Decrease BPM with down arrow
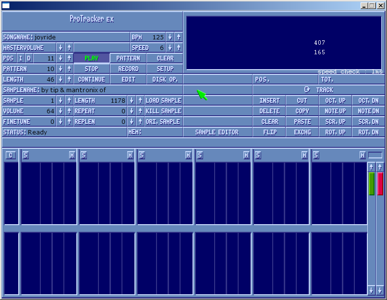The height and width of the screenshot is (300, 387). [170, 37]
